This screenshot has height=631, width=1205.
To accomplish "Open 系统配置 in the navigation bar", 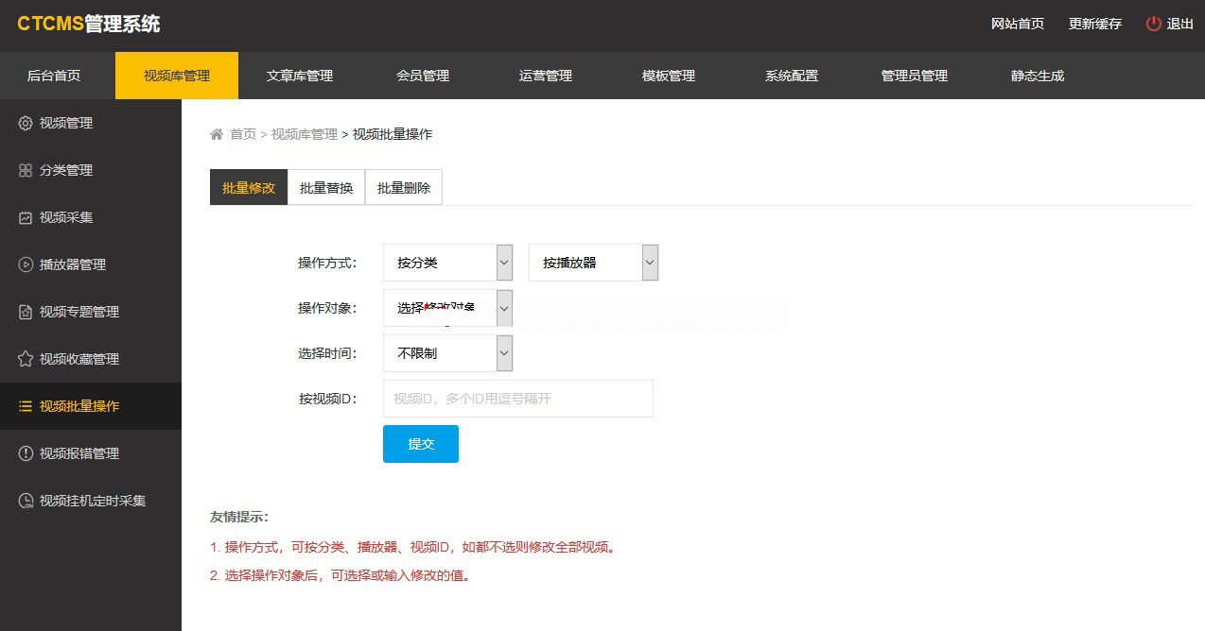I will pos(792,76).
